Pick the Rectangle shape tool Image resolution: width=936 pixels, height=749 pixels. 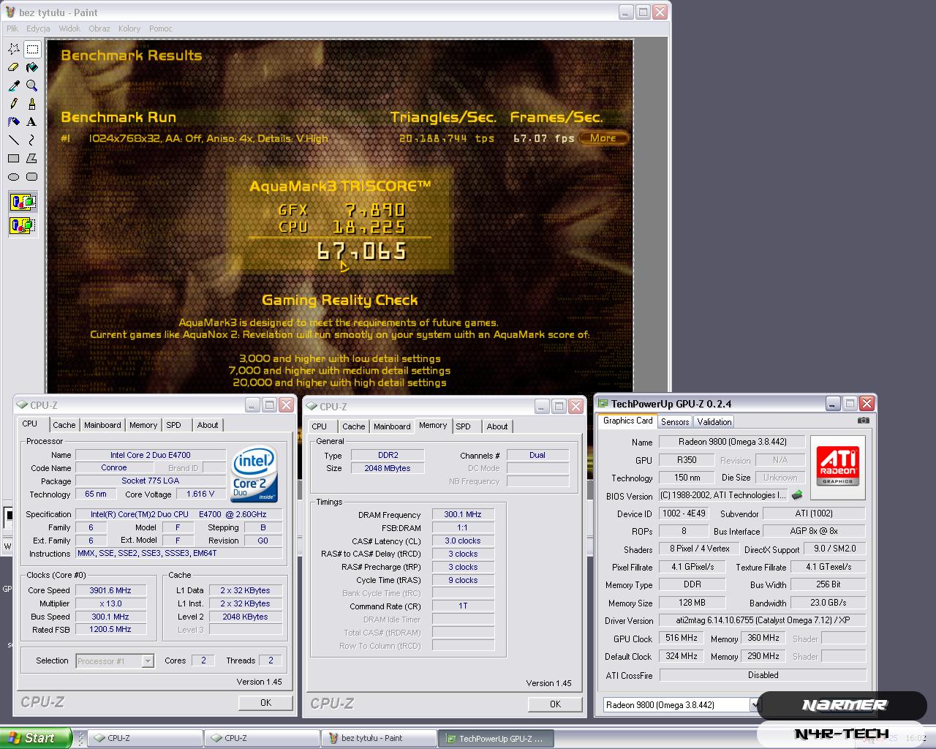coord(14,158)
